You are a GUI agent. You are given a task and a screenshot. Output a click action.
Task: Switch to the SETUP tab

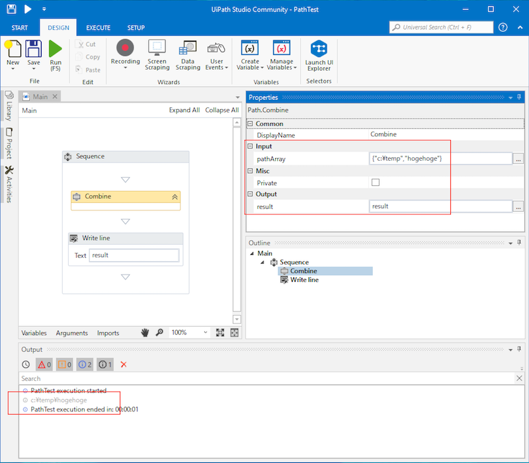tap(136, 28)
